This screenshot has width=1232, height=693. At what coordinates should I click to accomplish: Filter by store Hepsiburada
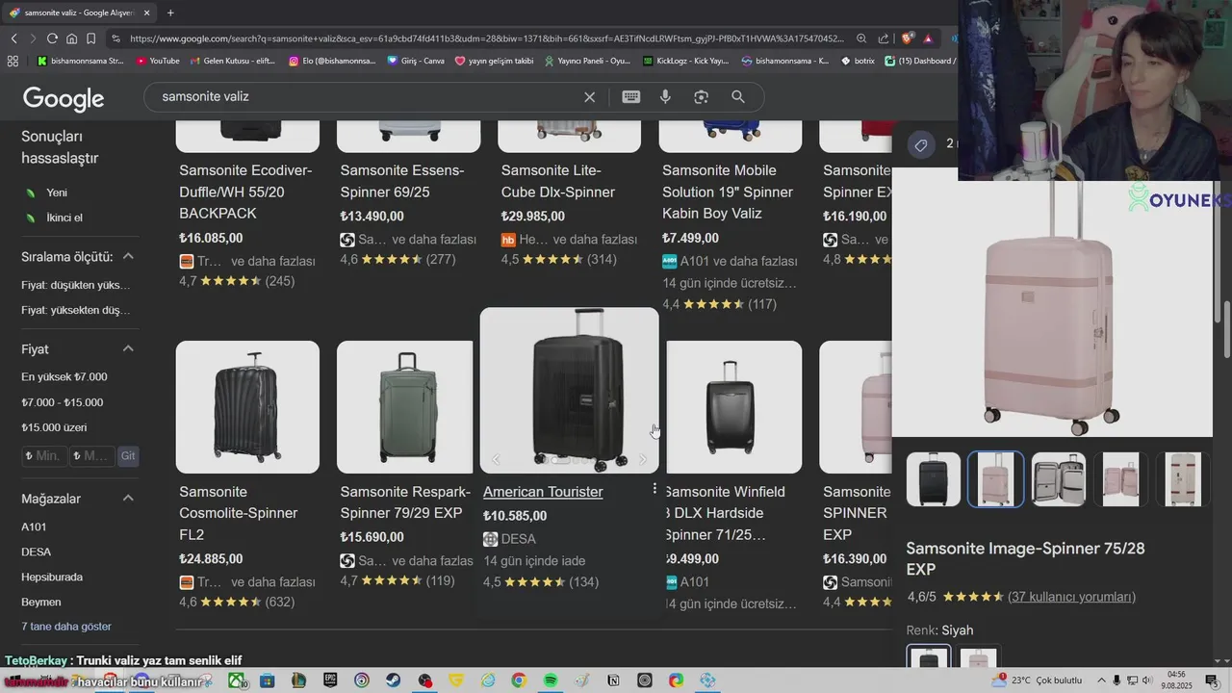(52, 577)
